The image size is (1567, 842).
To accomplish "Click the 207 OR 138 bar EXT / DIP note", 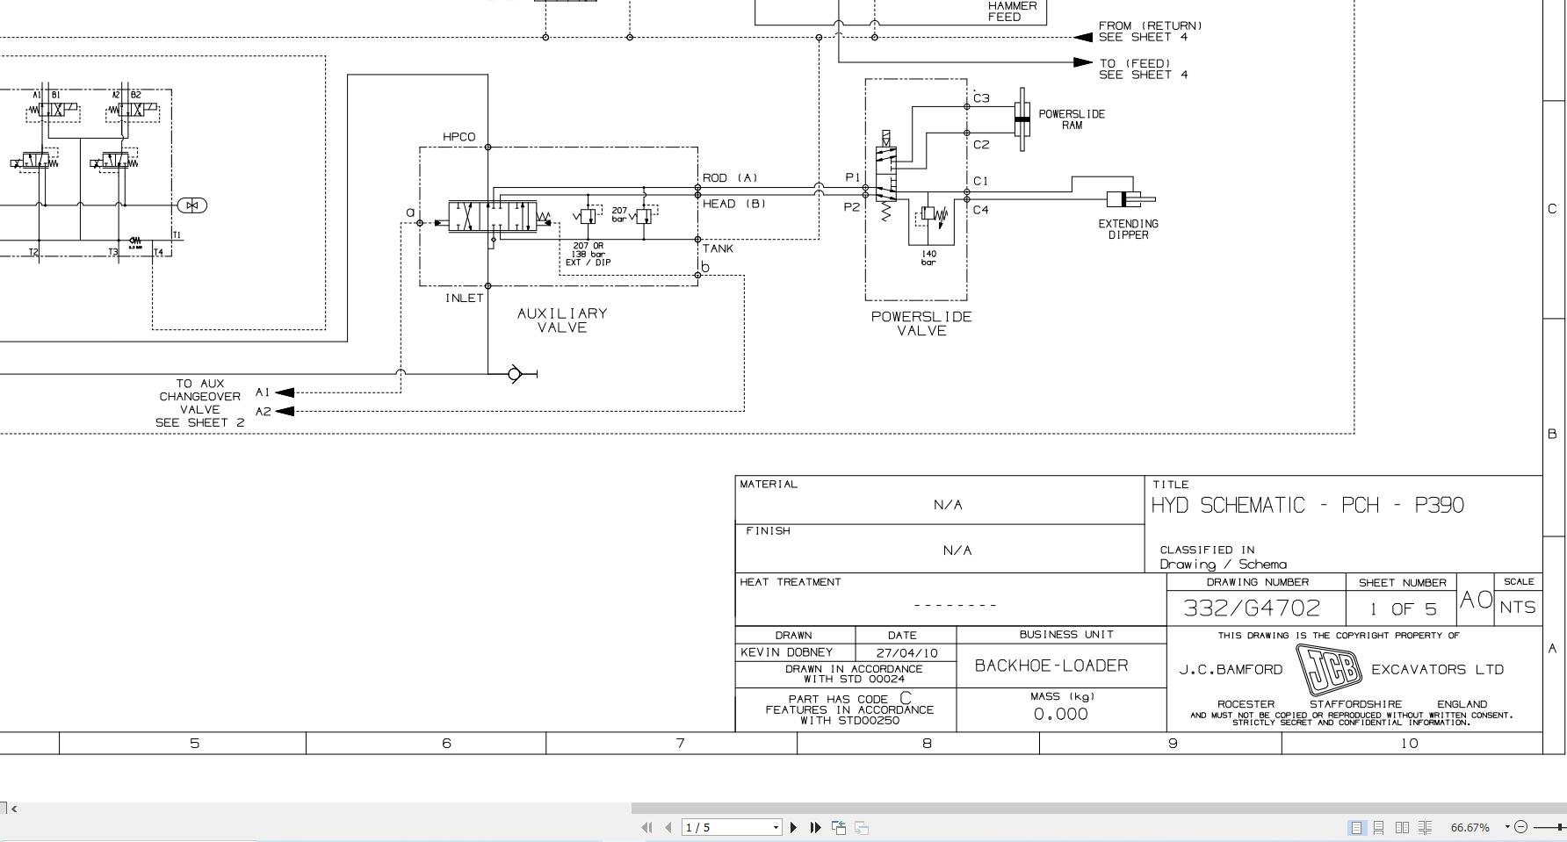I will tap(589, 255).
